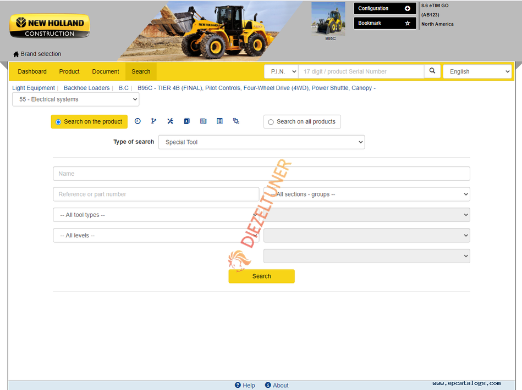Click the Reference or part number field
The height and width of the screenshot is (390, 522).
pyautogui.click(x=156, y=194)
